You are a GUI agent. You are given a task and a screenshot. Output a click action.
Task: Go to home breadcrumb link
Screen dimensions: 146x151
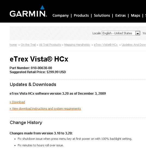pos(13,45)
